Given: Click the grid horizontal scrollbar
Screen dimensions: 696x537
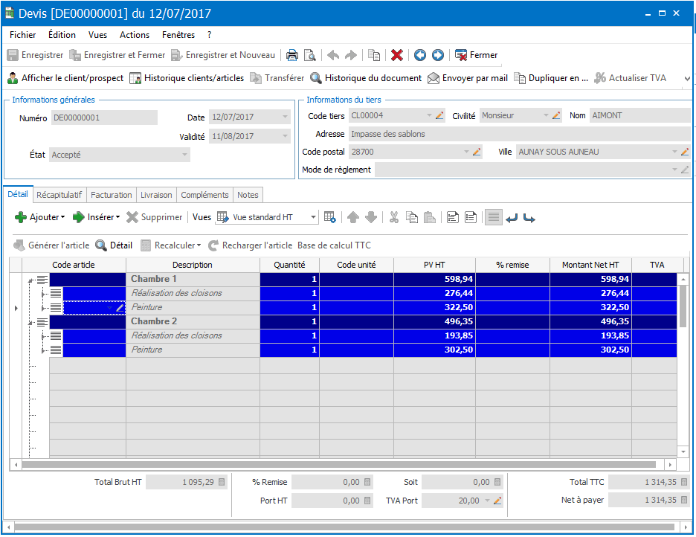Looking at the screenshot, I should coord(338,465).
